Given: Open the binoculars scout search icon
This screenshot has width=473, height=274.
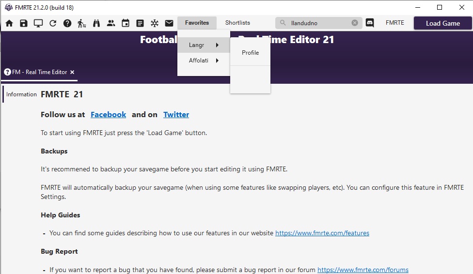Looking at the screenshot, I should coord(96,23).
